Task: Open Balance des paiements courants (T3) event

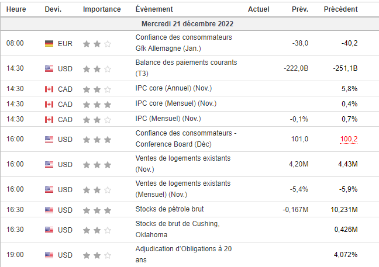Action: (x=186, y=68)
